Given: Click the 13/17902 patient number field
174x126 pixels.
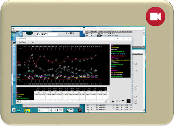Looking at the screenshot, I should [x=47, y=34].
